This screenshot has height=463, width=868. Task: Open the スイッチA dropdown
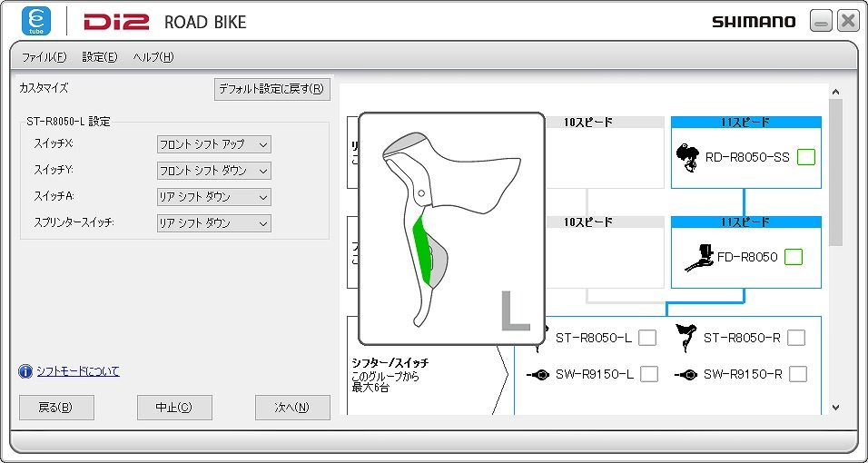(x=213, y=197)
